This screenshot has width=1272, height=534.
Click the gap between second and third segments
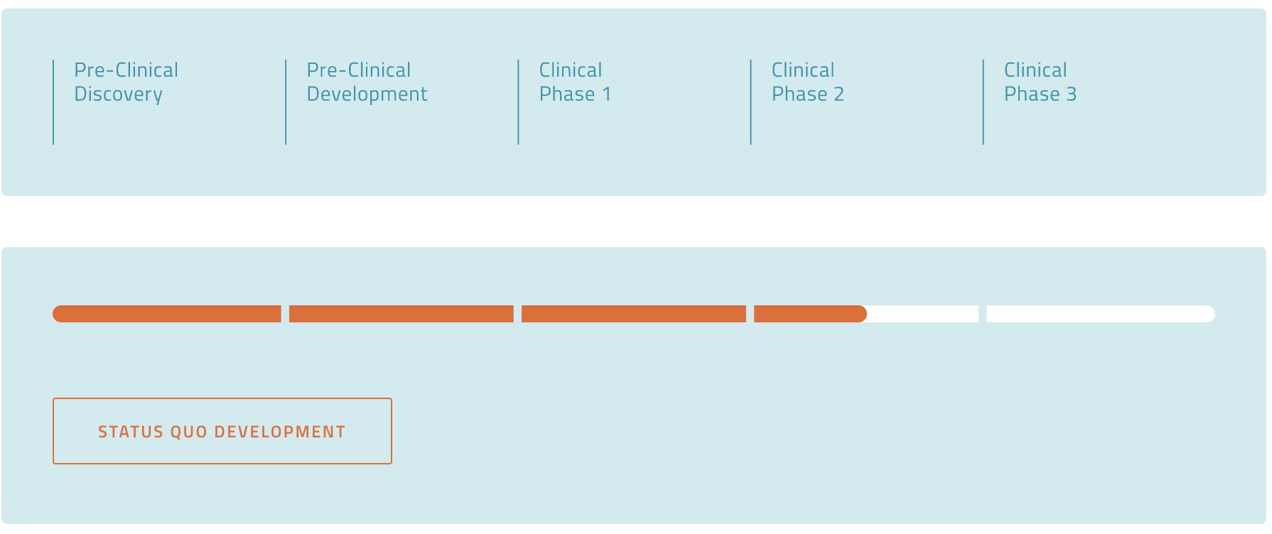(517, 314)
